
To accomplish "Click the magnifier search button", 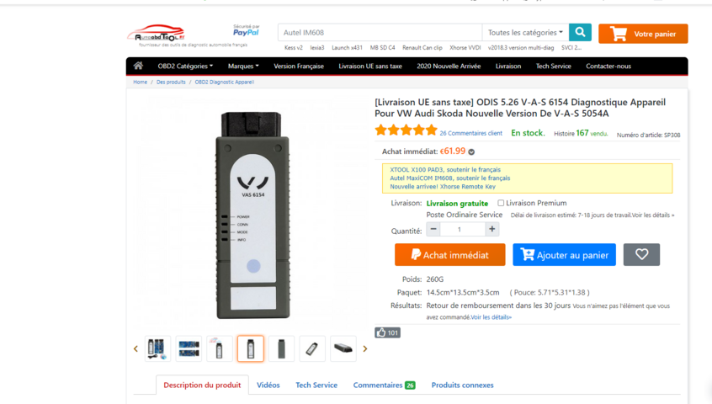I will 580,32.
